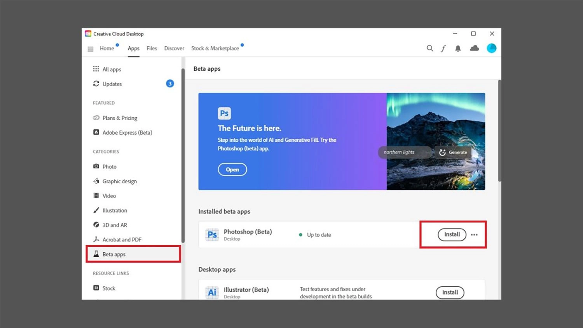Click the 'northern lights' prompt field
Screen dimensions: 583x328
[405, 152]
